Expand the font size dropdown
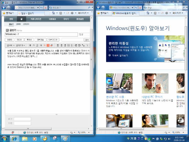The height and width of the screenshot is (142, 189). 20,45
